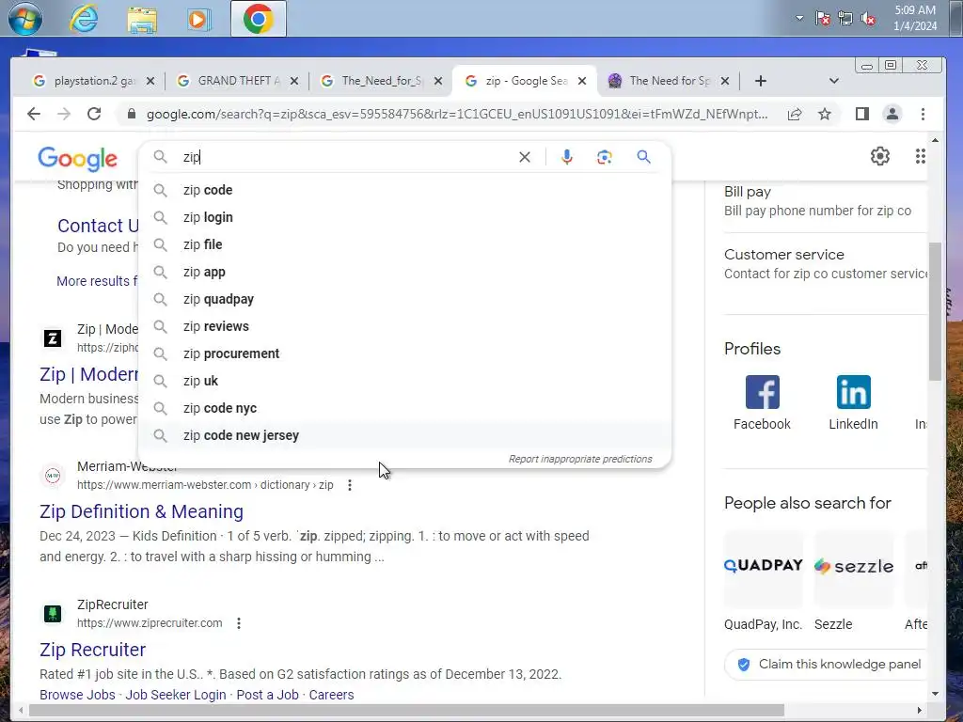The width and height of the screenshot is (963, 722).
Task: Close the zip - Google Search tab
Action: click(x=581, y=81)
